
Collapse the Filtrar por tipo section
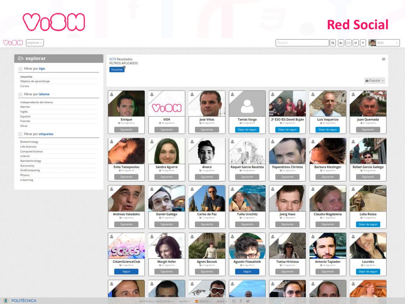pos(20,69)
